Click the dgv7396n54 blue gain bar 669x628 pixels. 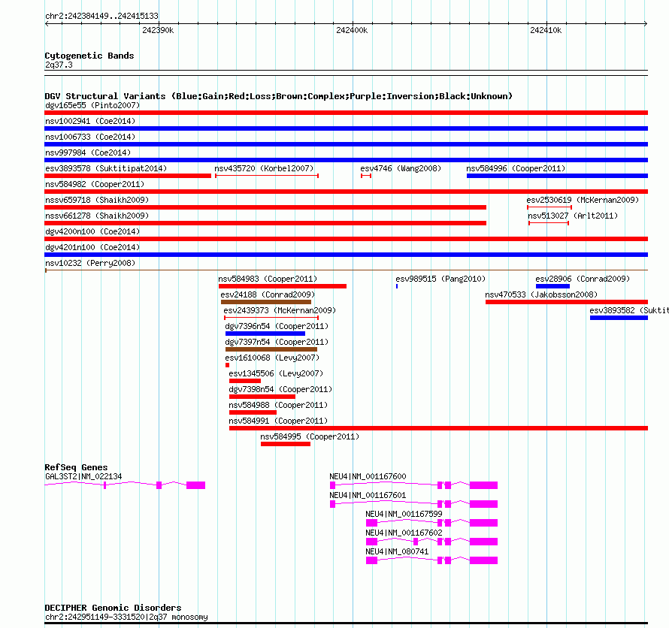[x=265, y=334]
